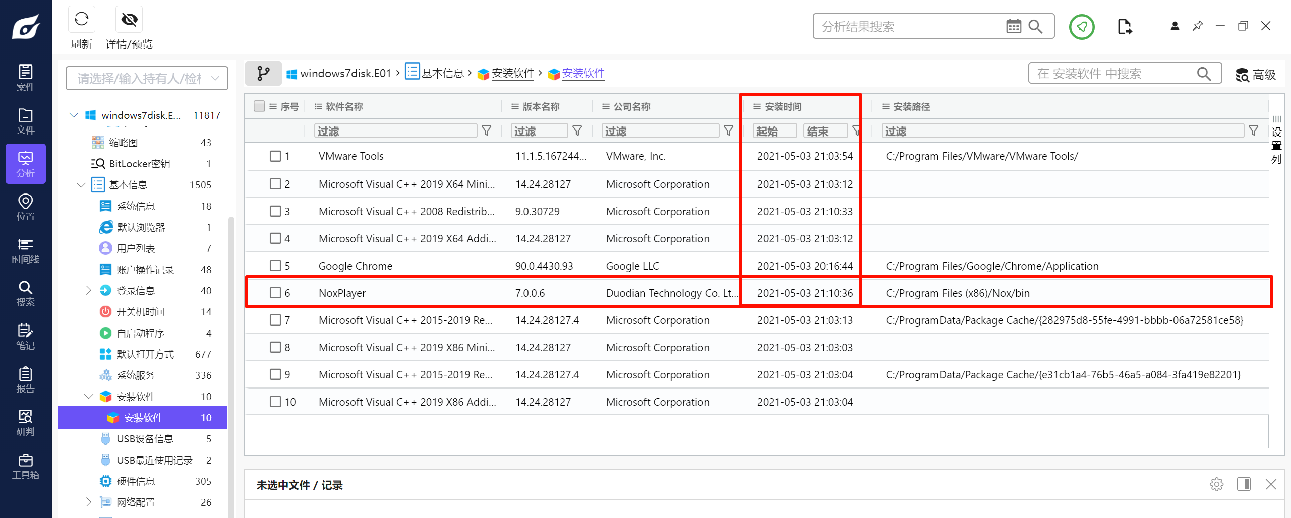Click the Refresh (刷新) icon

tap(81, 19)
